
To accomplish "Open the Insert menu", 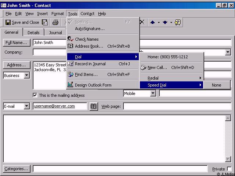I will coord(43,14).
